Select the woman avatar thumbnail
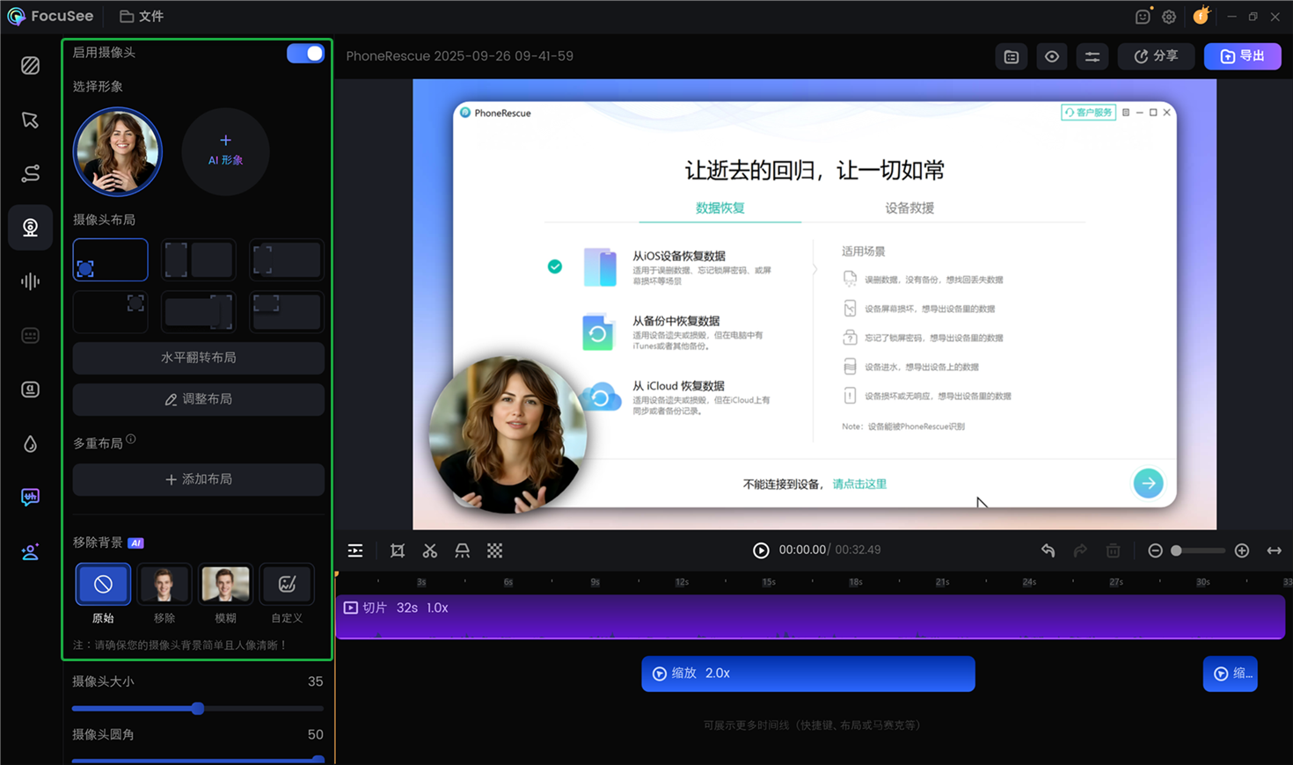Image resolution: width=1293 pixels, height=765 pixels. point(118,151)
